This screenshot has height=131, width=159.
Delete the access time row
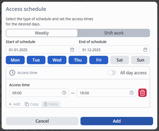point(142,93)
